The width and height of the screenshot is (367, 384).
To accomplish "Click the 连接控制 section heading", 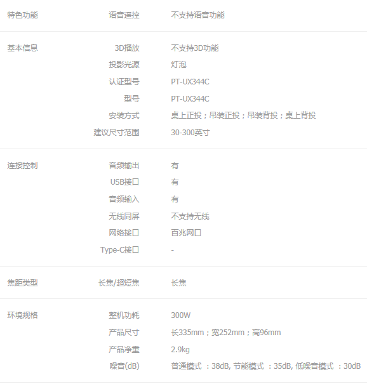I will pyautogui.click(x=22, y=166).
